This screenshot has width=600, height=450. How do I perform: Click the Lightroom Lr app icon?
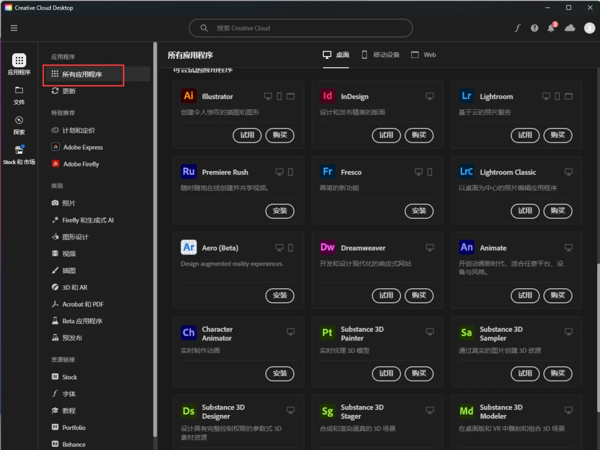coord(467,96)
